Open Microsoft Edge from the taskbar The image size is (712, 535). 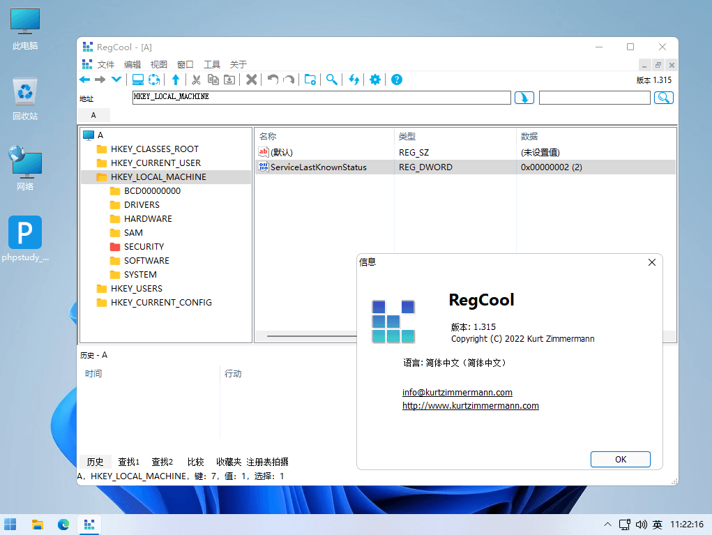point(63,525)
